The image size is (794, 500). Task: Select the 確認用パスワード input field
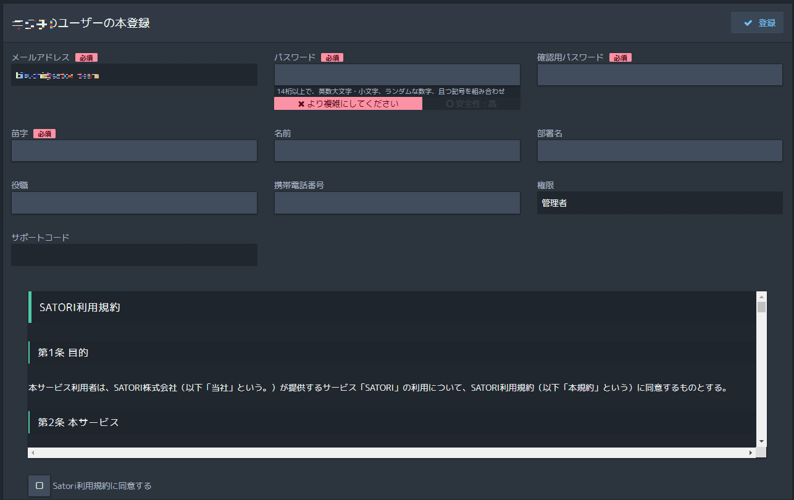point(659,75)
